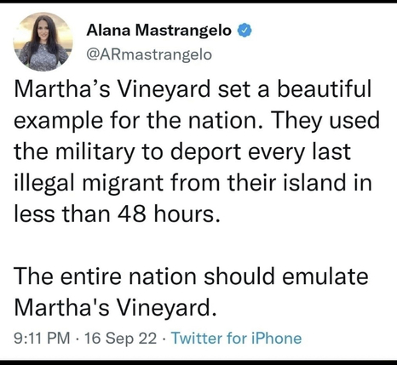
Task: Click the first paragraph of the tweet
Action: point(197,151)
